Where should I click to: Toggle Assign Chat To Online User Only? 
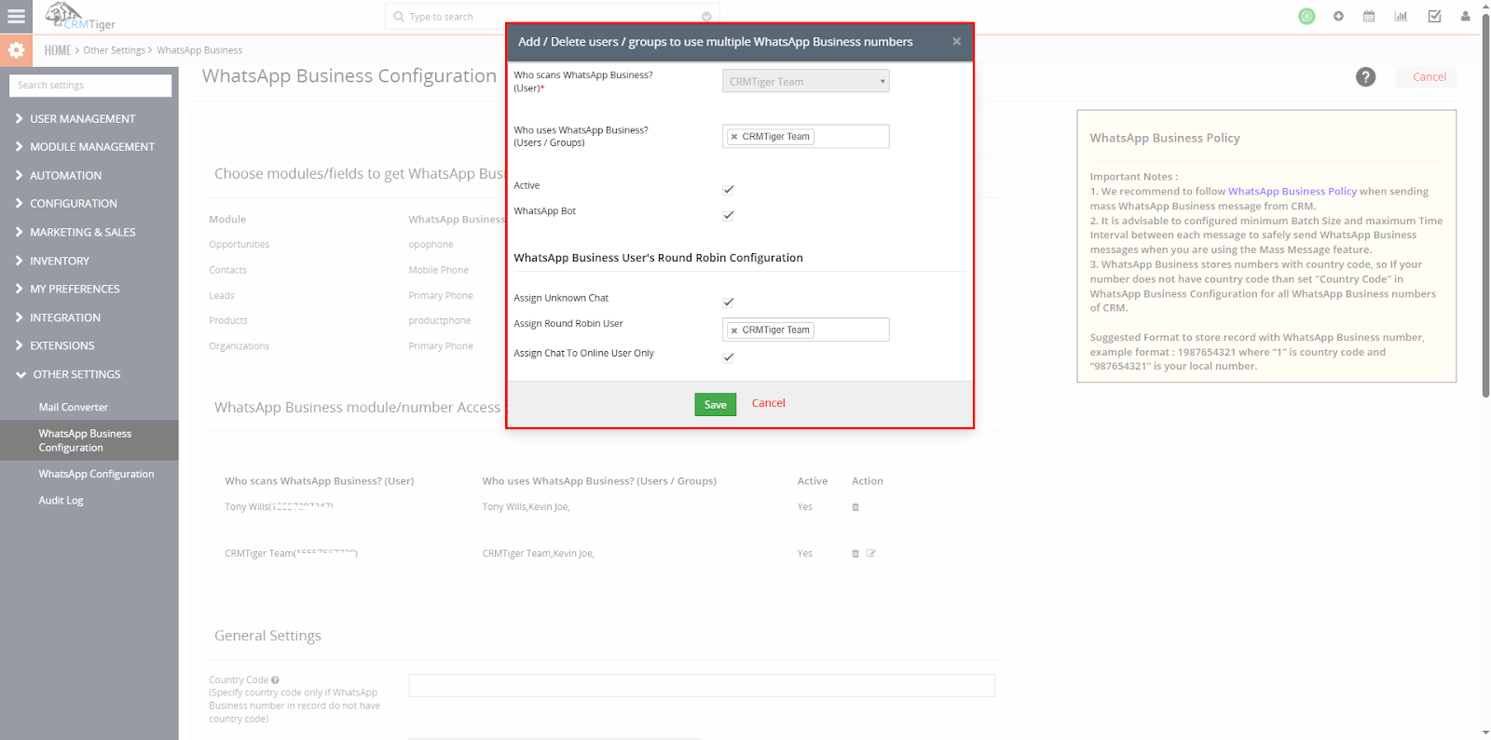[728, 357]
